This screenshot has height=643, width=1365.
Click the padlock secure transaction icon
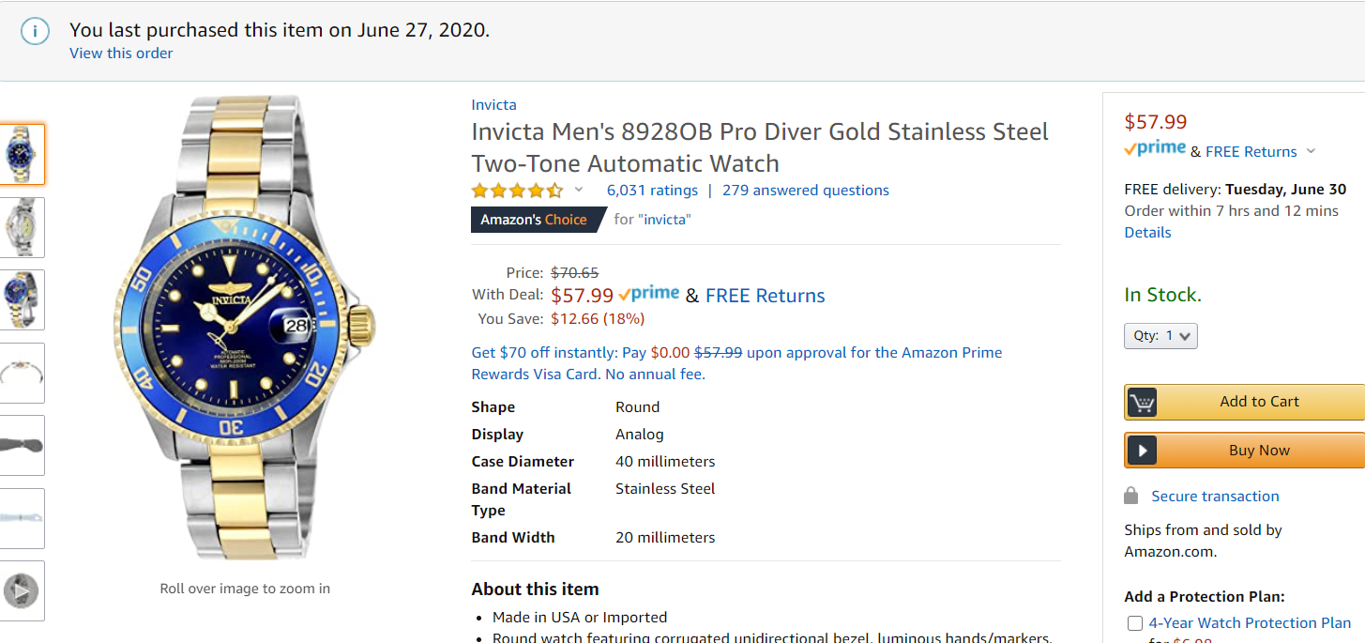point(1131,496)
